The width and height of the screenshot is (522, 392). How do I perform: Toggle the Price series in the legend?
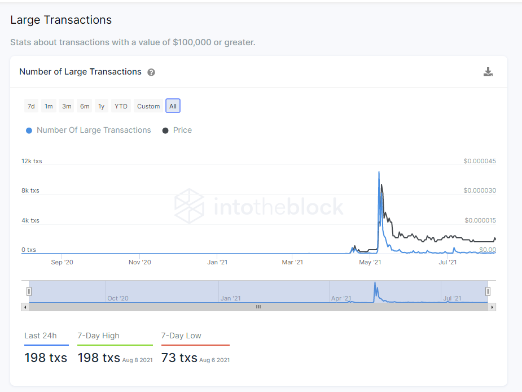177,130
